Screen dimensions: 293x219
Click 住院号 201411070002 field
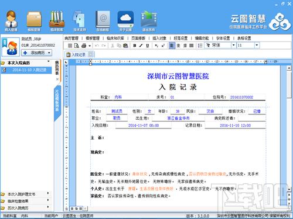click(x=241, y=97)
